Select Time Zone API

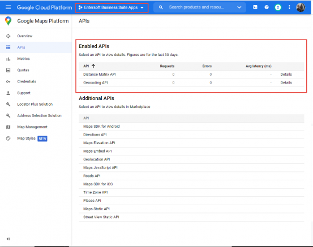click(191, 192)
